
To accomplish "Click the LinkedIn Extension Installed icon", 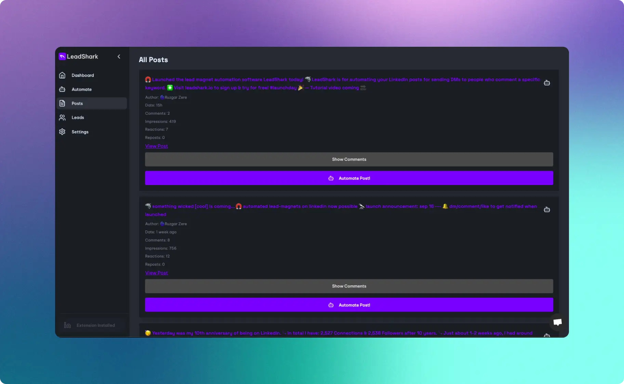I will tap(67, 325).
